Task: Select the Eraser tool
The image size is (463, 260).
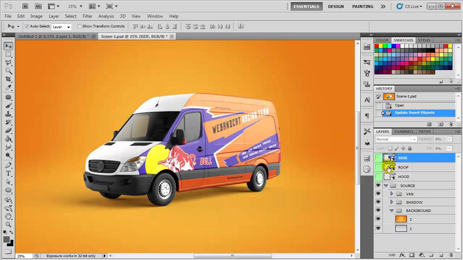Action: 8,131
